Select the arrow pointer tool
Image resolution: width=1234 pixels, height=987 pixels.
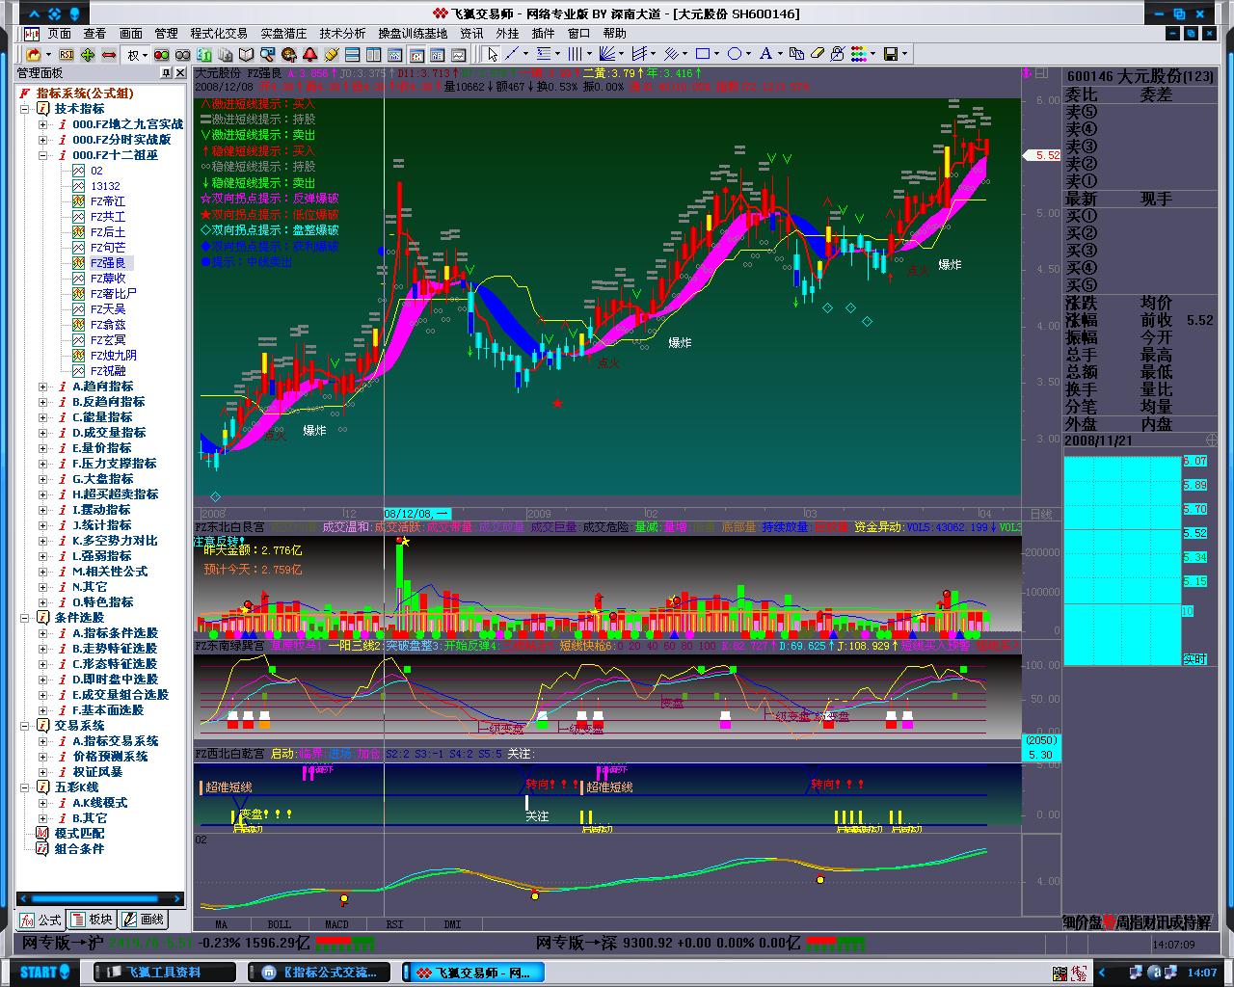[493, 54]
